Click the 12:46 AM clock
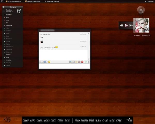155x124 pixels. tap(150, 1)
